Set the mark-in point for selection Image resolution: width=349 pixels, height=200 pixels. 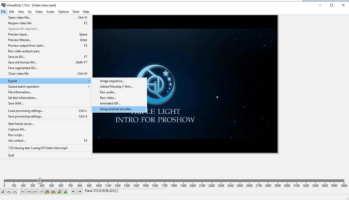point(73,191)
